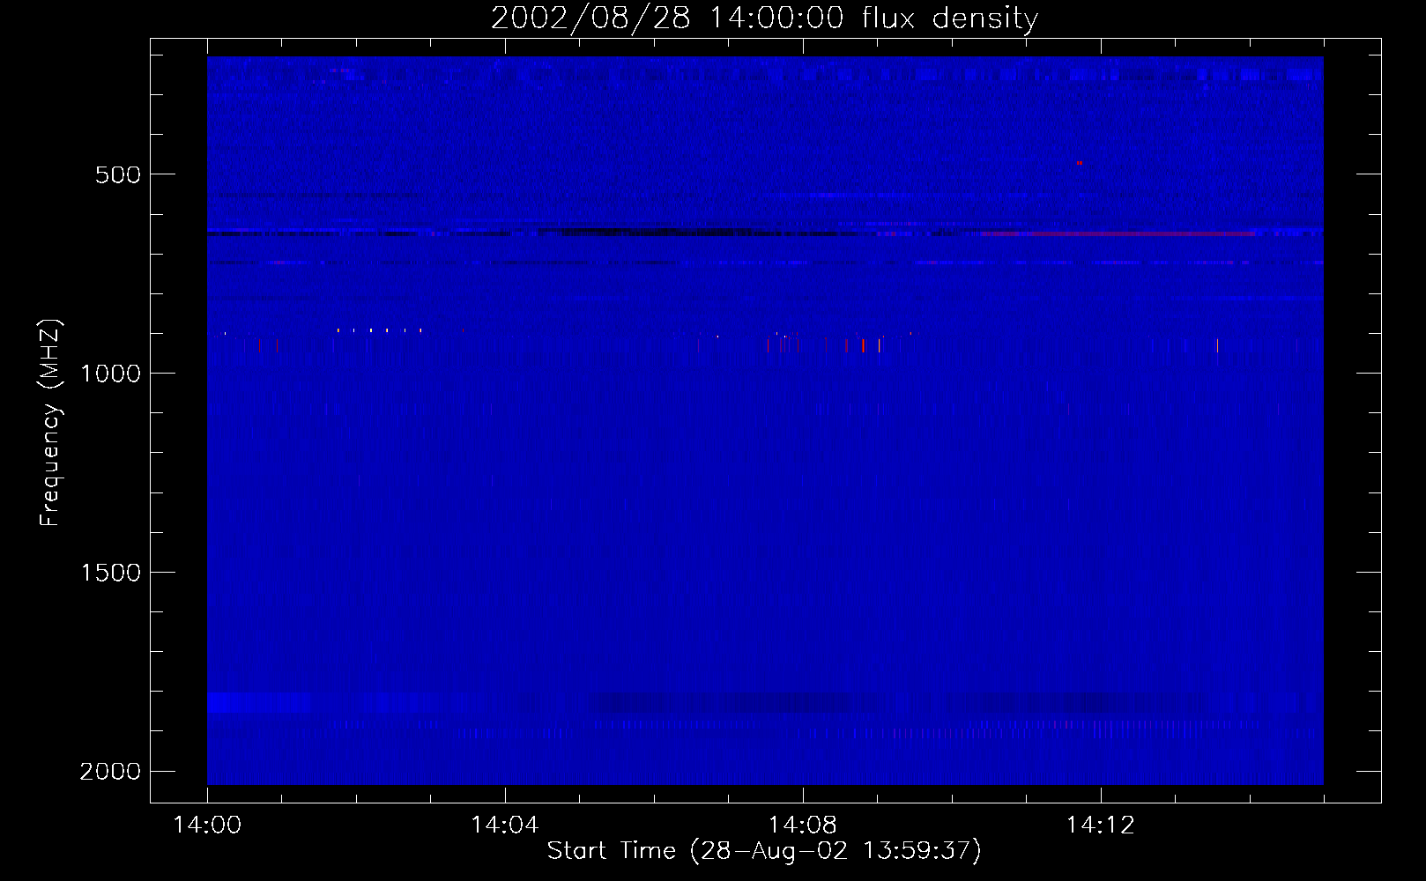Click the plot title '2002/08/28 14:00:00 flux density'
Image resolution: width=1426 pixels, height=881 pixels.
click(x=764, y=18)
